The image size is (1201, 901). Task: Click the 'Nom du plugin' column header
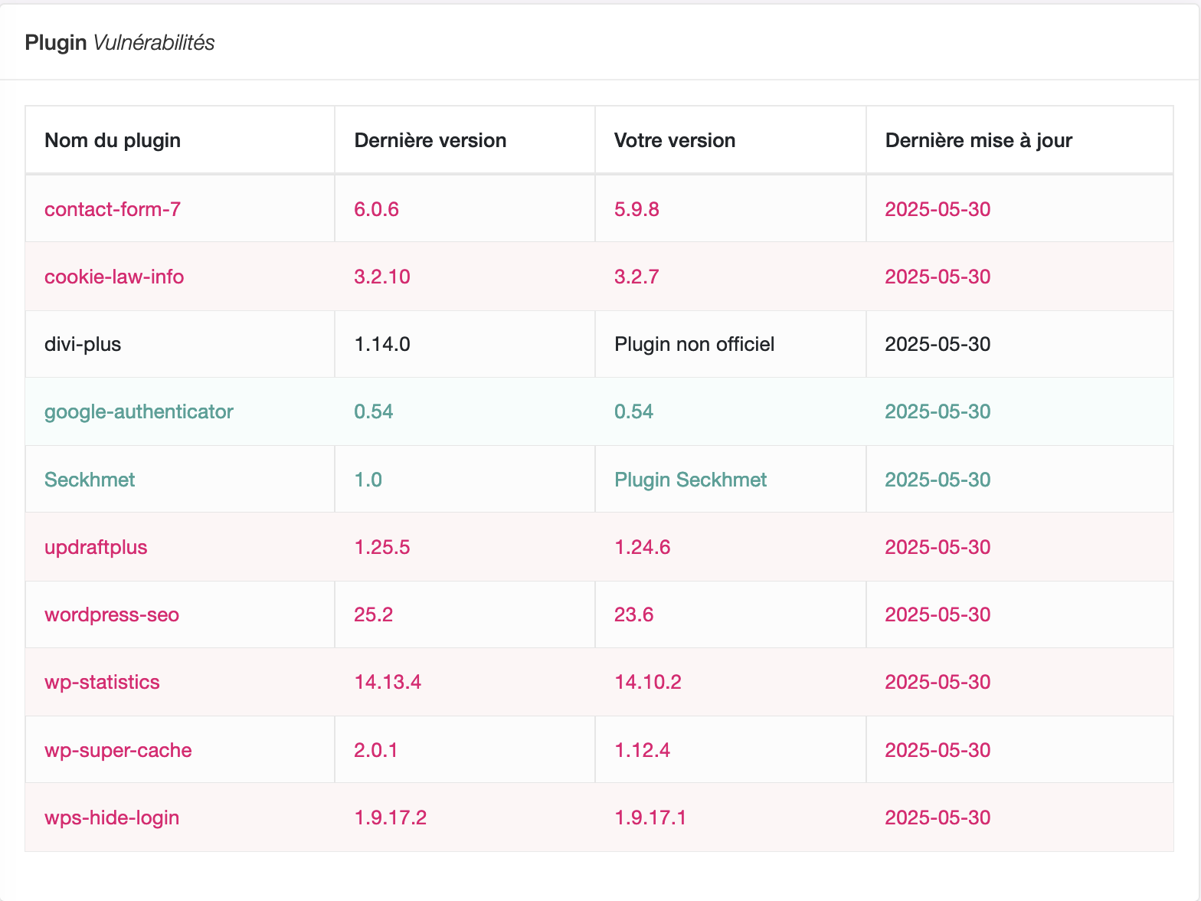pyautogui.click(x=113, y=140)
